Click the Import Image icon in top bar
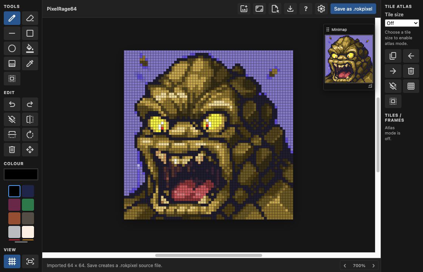423x272 pixels. [x=244, y=9]
